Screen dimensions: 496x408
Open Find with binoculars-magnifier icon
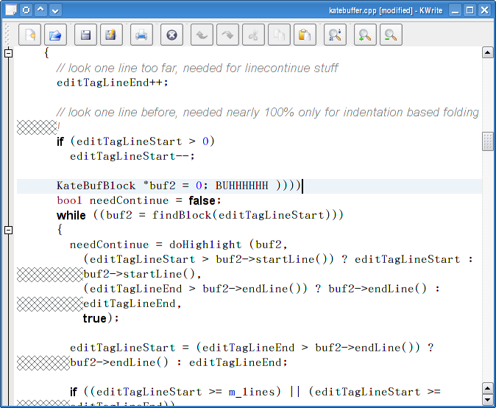click(335, 35)
